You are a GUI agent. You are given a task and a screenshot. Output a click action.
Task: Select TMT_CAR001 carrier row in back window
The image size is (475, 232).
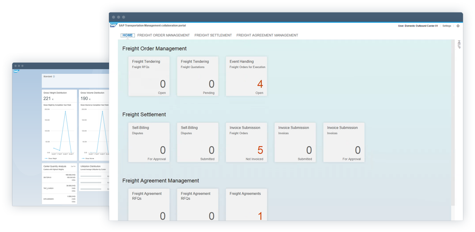(59, 188)
